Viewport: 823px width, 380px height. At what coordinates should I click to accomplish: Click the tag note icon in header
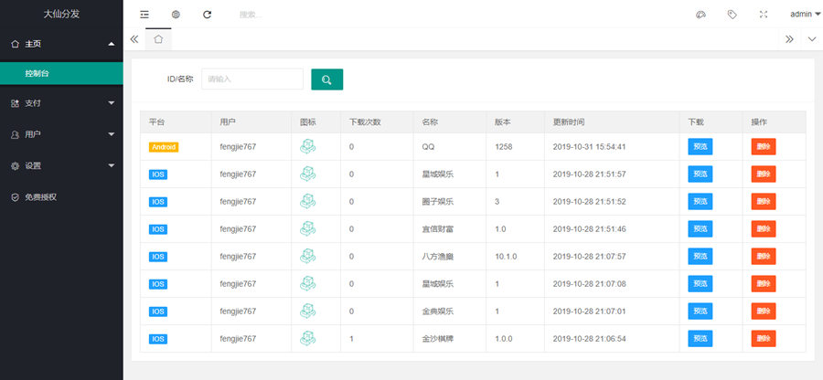[732, 15]
